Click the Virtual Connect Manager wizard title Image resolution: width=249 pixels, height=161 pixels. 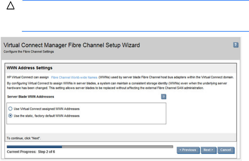(72, 45)
